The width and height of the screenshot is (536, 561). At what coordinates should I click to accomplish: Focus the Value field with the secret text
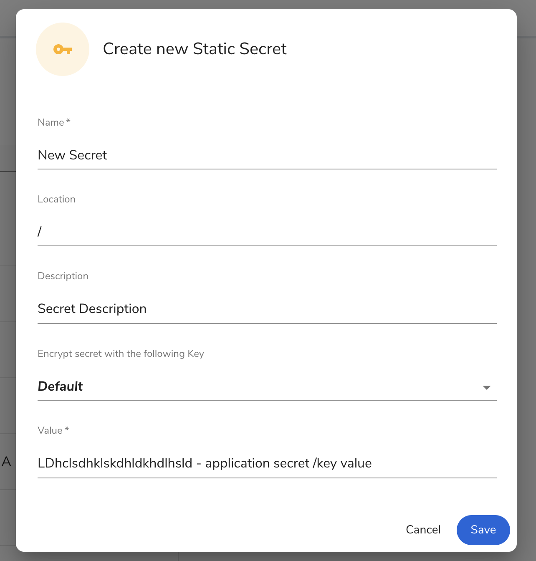click(x=267, y=463)
